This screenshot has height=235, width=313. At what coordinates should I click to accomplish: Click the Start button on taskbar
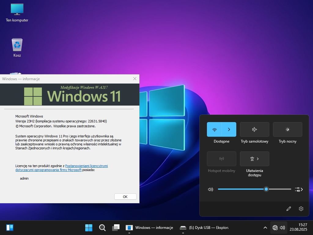point(89,228)
